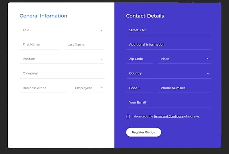Open the Terms and Conditions link
Screen dimensions: 229x154
pyautogui.click(x=168, y=117)
